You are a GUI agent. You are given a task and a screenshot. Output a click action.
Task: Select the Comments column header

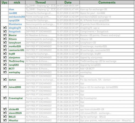coord(107,2)
